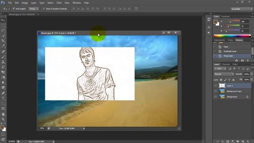
Task: Select the Path Selection tool
Action: tap(3, 103)
